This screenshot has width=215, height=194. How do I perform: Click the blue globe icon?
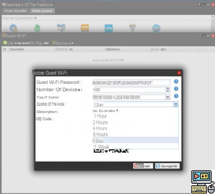click(156, 28)
